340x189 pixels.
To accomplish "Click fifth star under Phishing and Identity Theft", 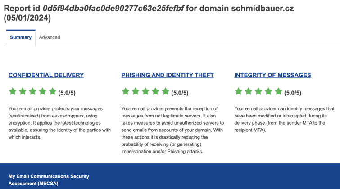I will point(165,91).
